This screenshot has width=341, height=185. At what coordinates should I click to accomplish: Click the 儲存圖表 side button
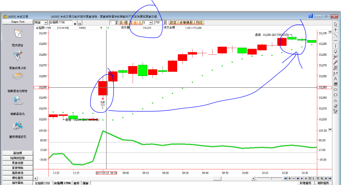18,183
